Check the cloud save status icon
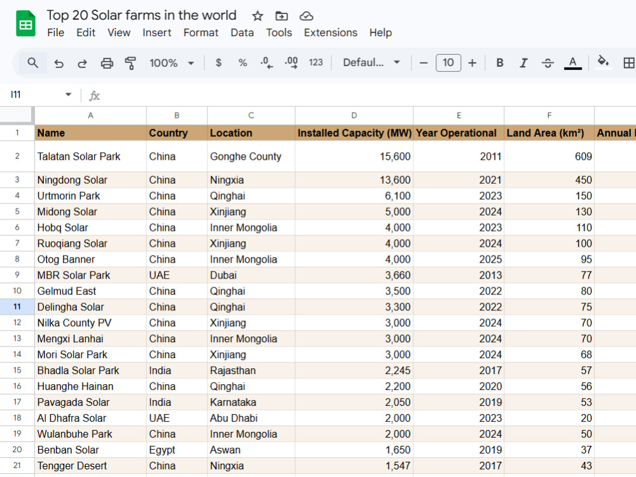Viewport: 636px width, 477px height. (307, 17)
